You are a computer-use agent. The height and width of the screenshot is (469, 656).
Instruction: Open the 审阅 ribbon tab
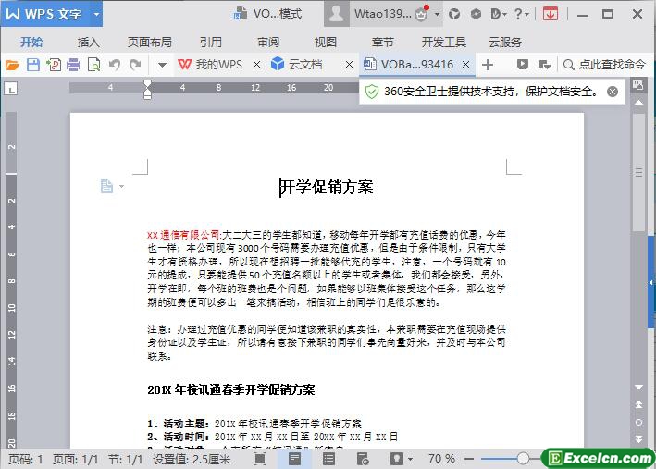tap(268, 42)
